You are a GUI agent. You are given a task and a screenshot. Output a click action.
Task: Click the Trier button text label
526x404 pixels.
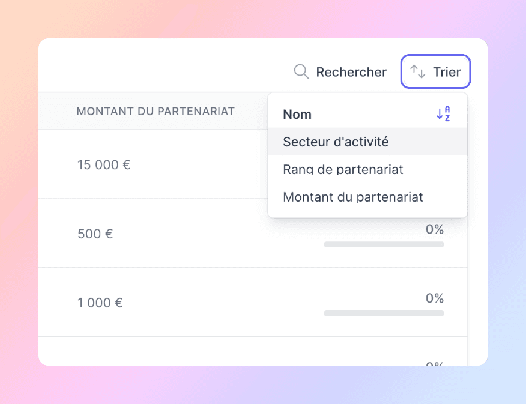(x=447, y=72)
